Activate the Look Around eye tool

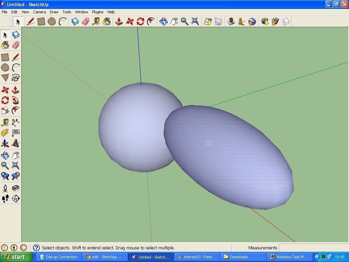tap(16, 188)
